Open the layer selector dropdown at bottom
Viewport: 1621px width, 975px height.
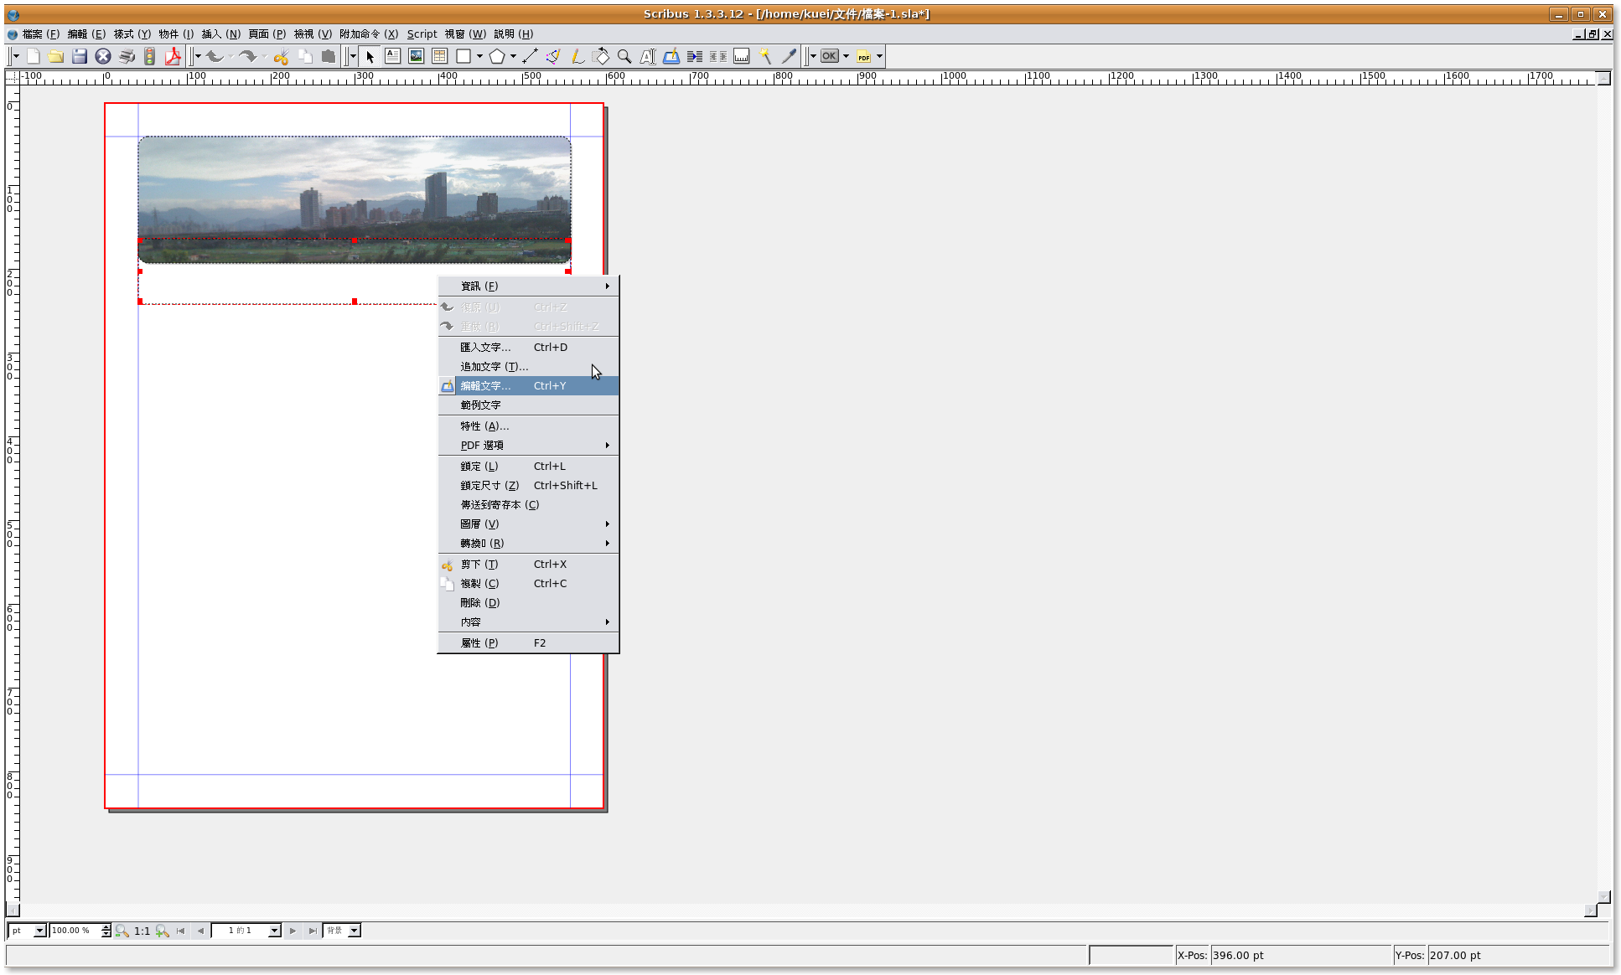tap(355, 931)
